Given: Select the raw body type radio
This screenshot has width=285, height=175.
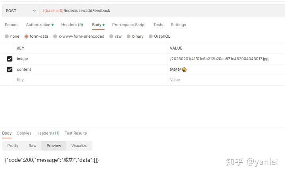Looking at the screenshot, I should (x=111, y=36).
